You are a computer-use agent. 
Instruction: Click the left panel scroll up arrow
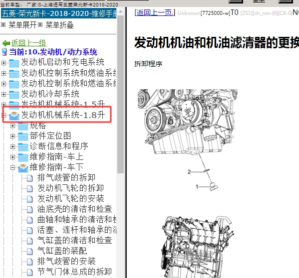[x=120, y=11]
